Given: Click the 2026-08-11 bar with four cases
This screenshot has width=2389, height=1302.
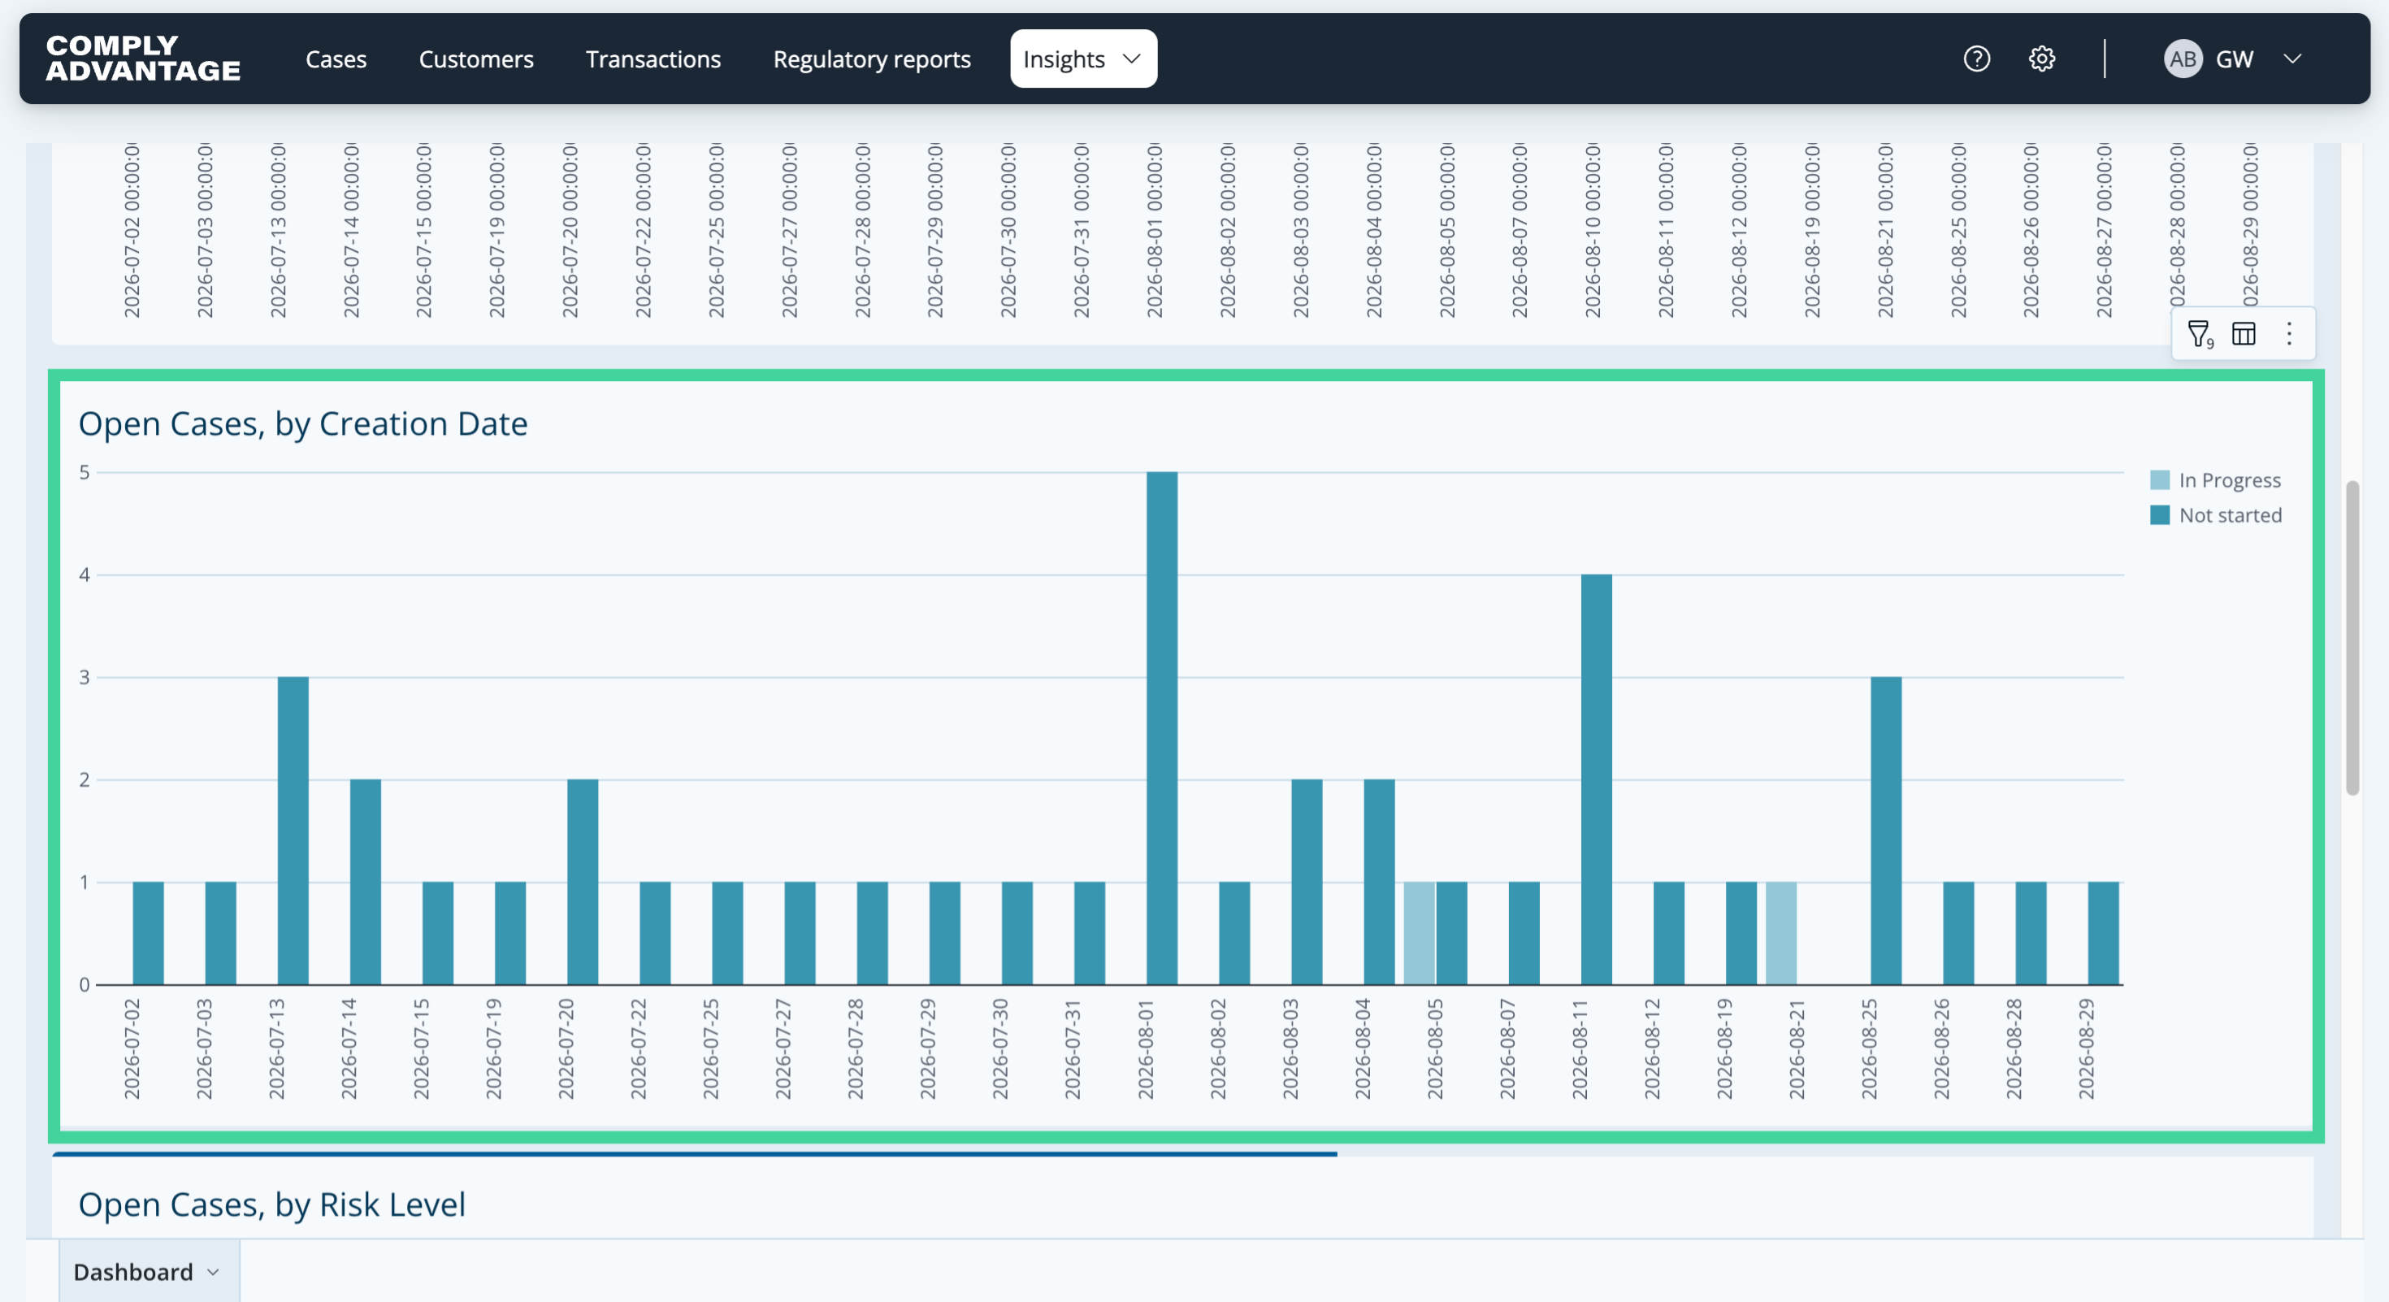Looking at the screenshot, I should point(1596,779).
